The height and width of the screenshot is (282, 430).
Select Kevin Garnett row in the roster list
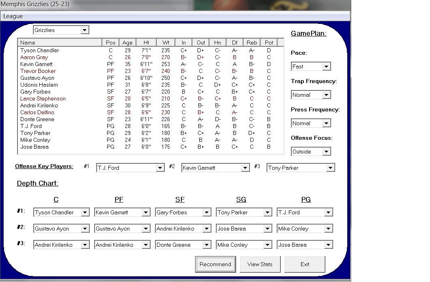click(150, 64)
